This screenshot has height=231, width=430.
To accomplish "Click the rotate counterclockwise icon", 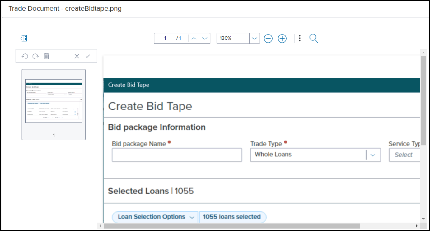I will (25, 56).
